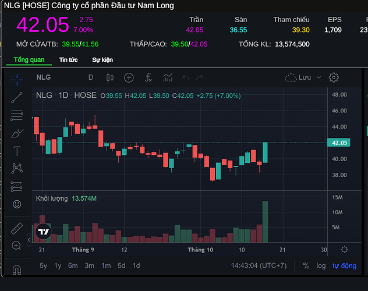Viewport: 368px width, 291px height.
Task: Set the chart range to 6m
Action: 73,265
